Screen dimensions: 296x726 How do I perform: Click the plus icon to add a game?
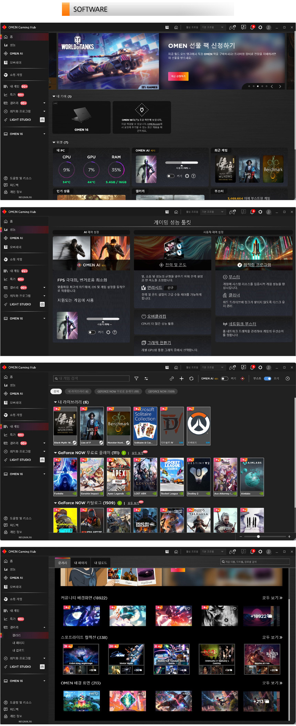click(x=181, y=378)
